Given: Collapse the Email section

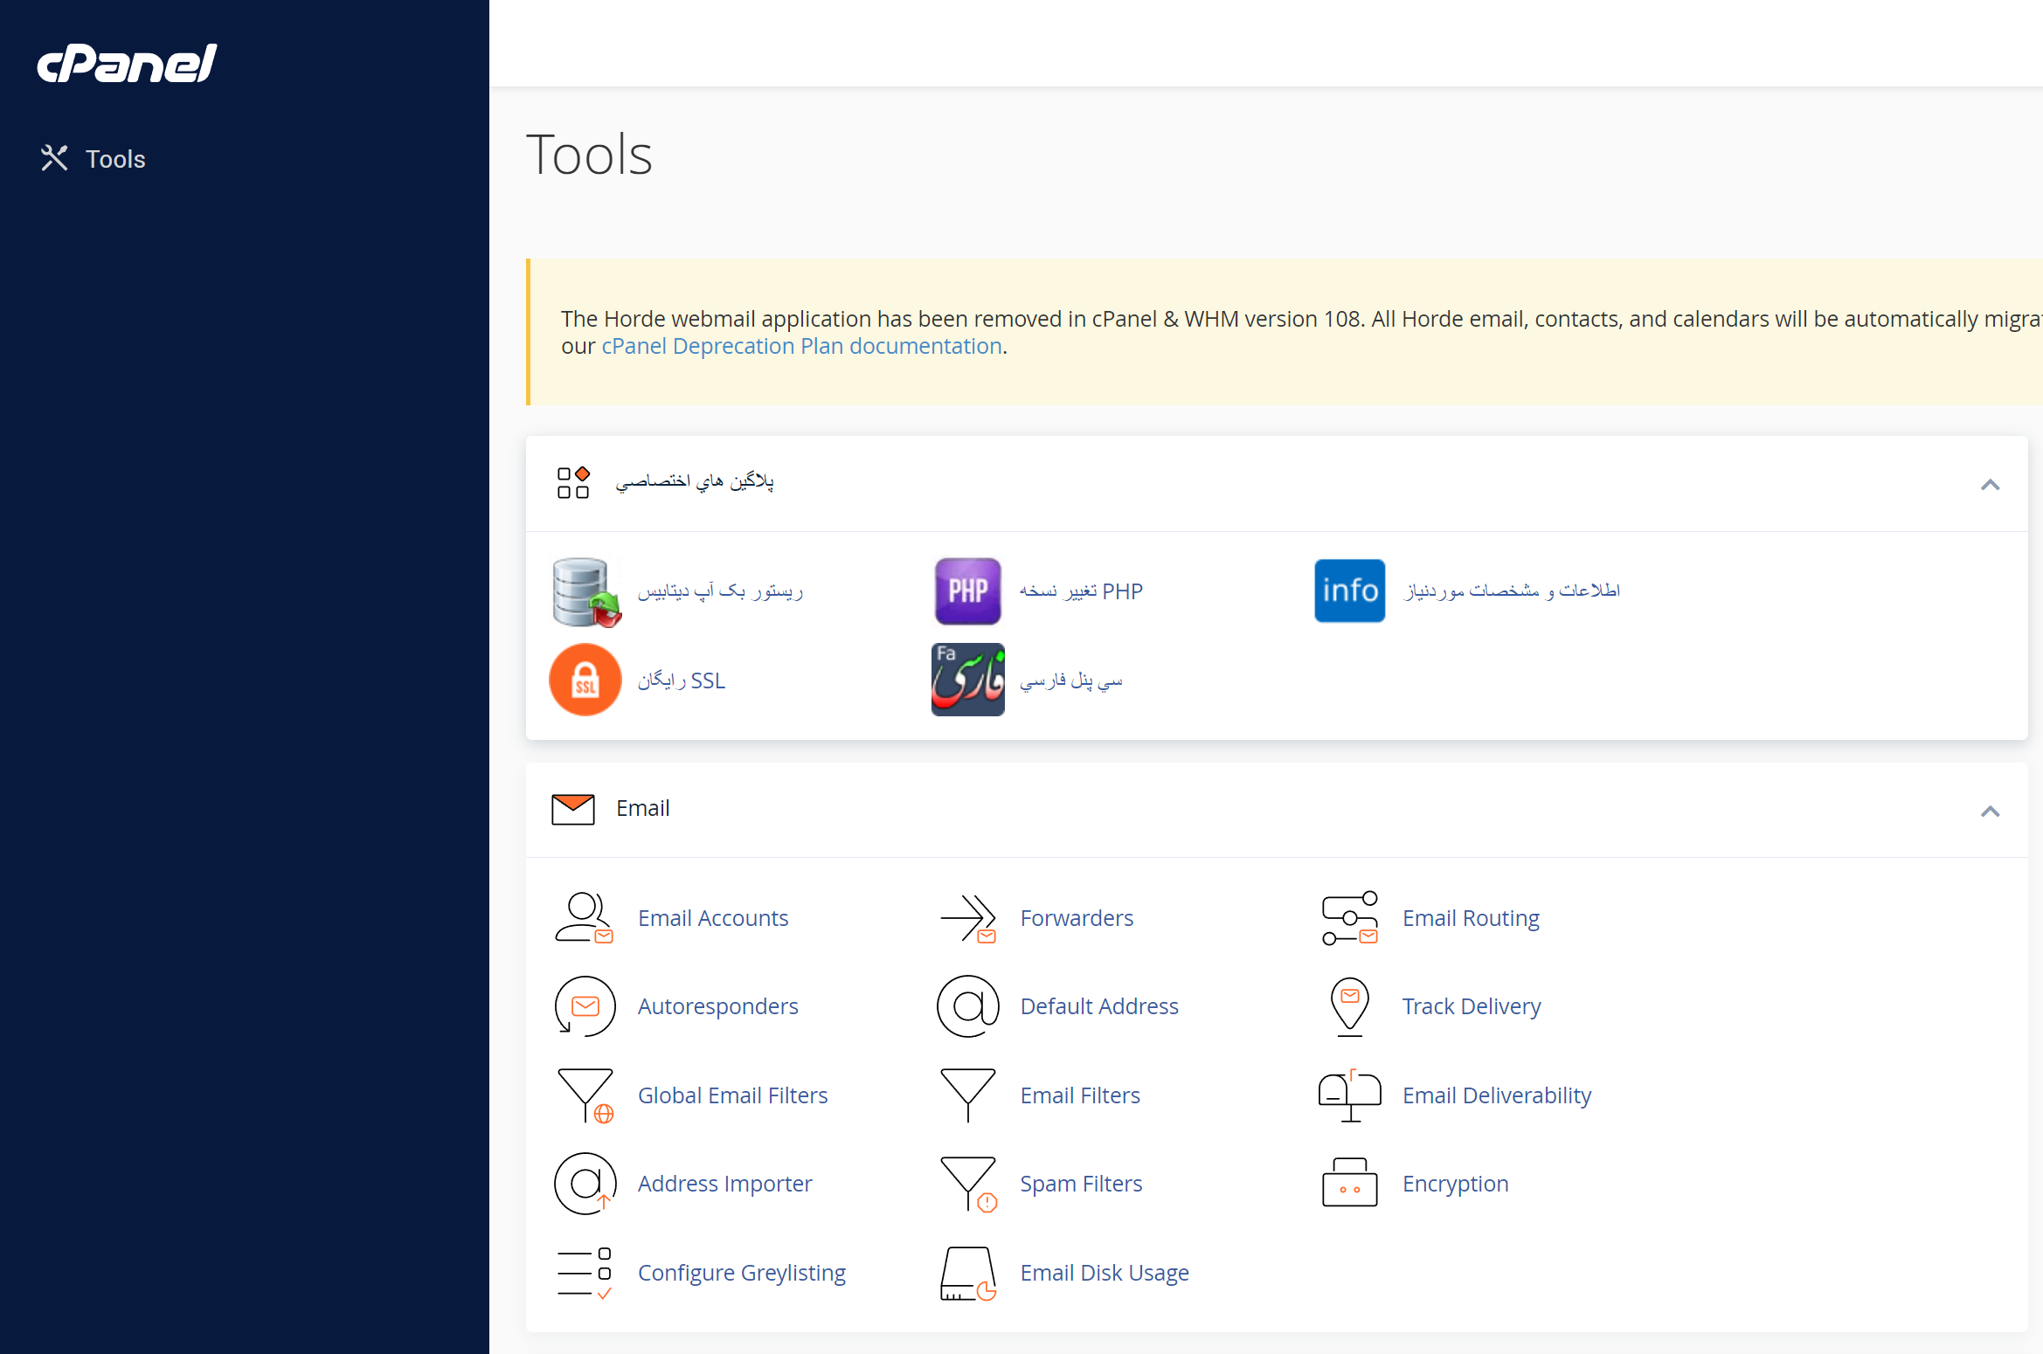Looking at the screenshot, I should point(1990,811).
